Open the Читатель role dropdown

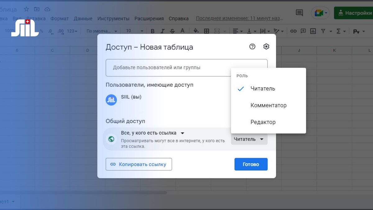tap(249, 139)
